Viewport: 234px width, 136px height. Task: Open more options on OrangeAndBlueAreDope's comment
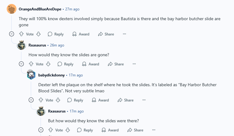[124, 34]
